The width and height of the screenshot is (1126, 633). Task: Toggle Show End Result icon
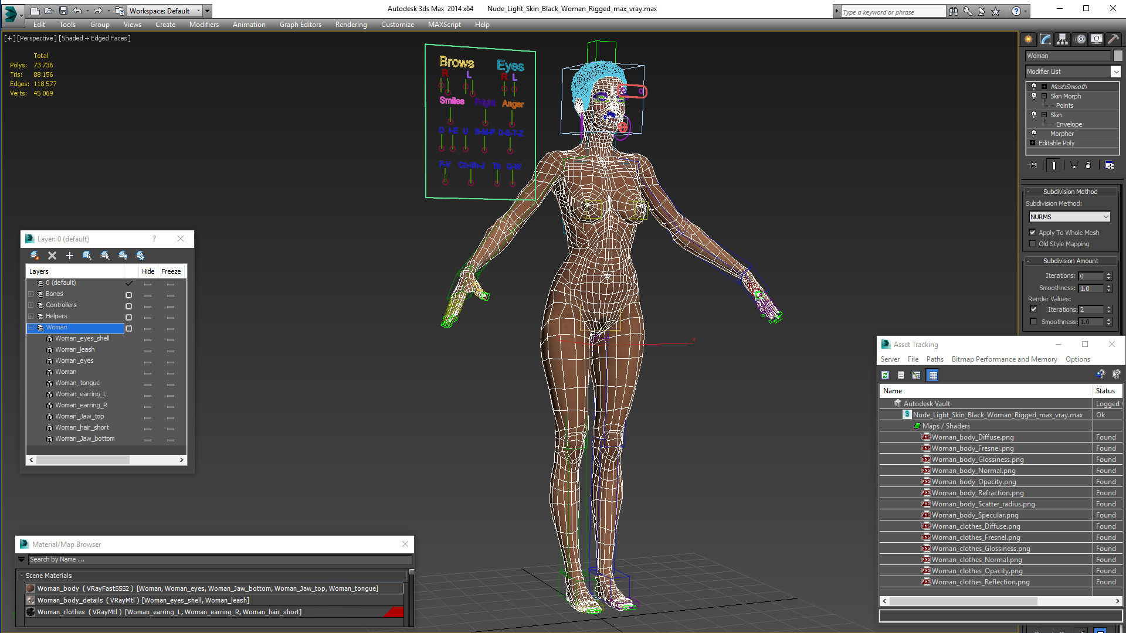pos(1054,165)
